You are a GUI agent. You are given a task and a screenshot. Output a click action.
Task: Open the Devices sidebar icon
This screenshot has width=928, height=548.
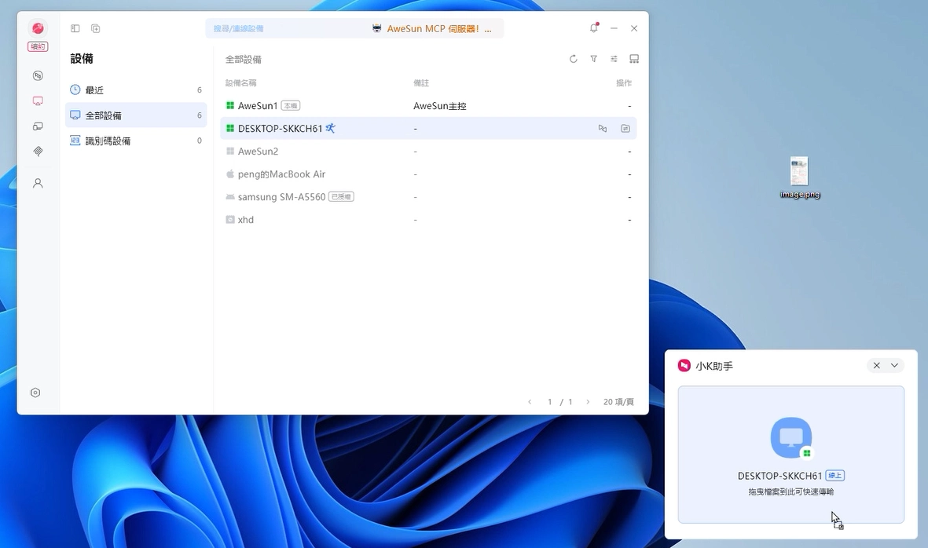click(x=38, y=101)
